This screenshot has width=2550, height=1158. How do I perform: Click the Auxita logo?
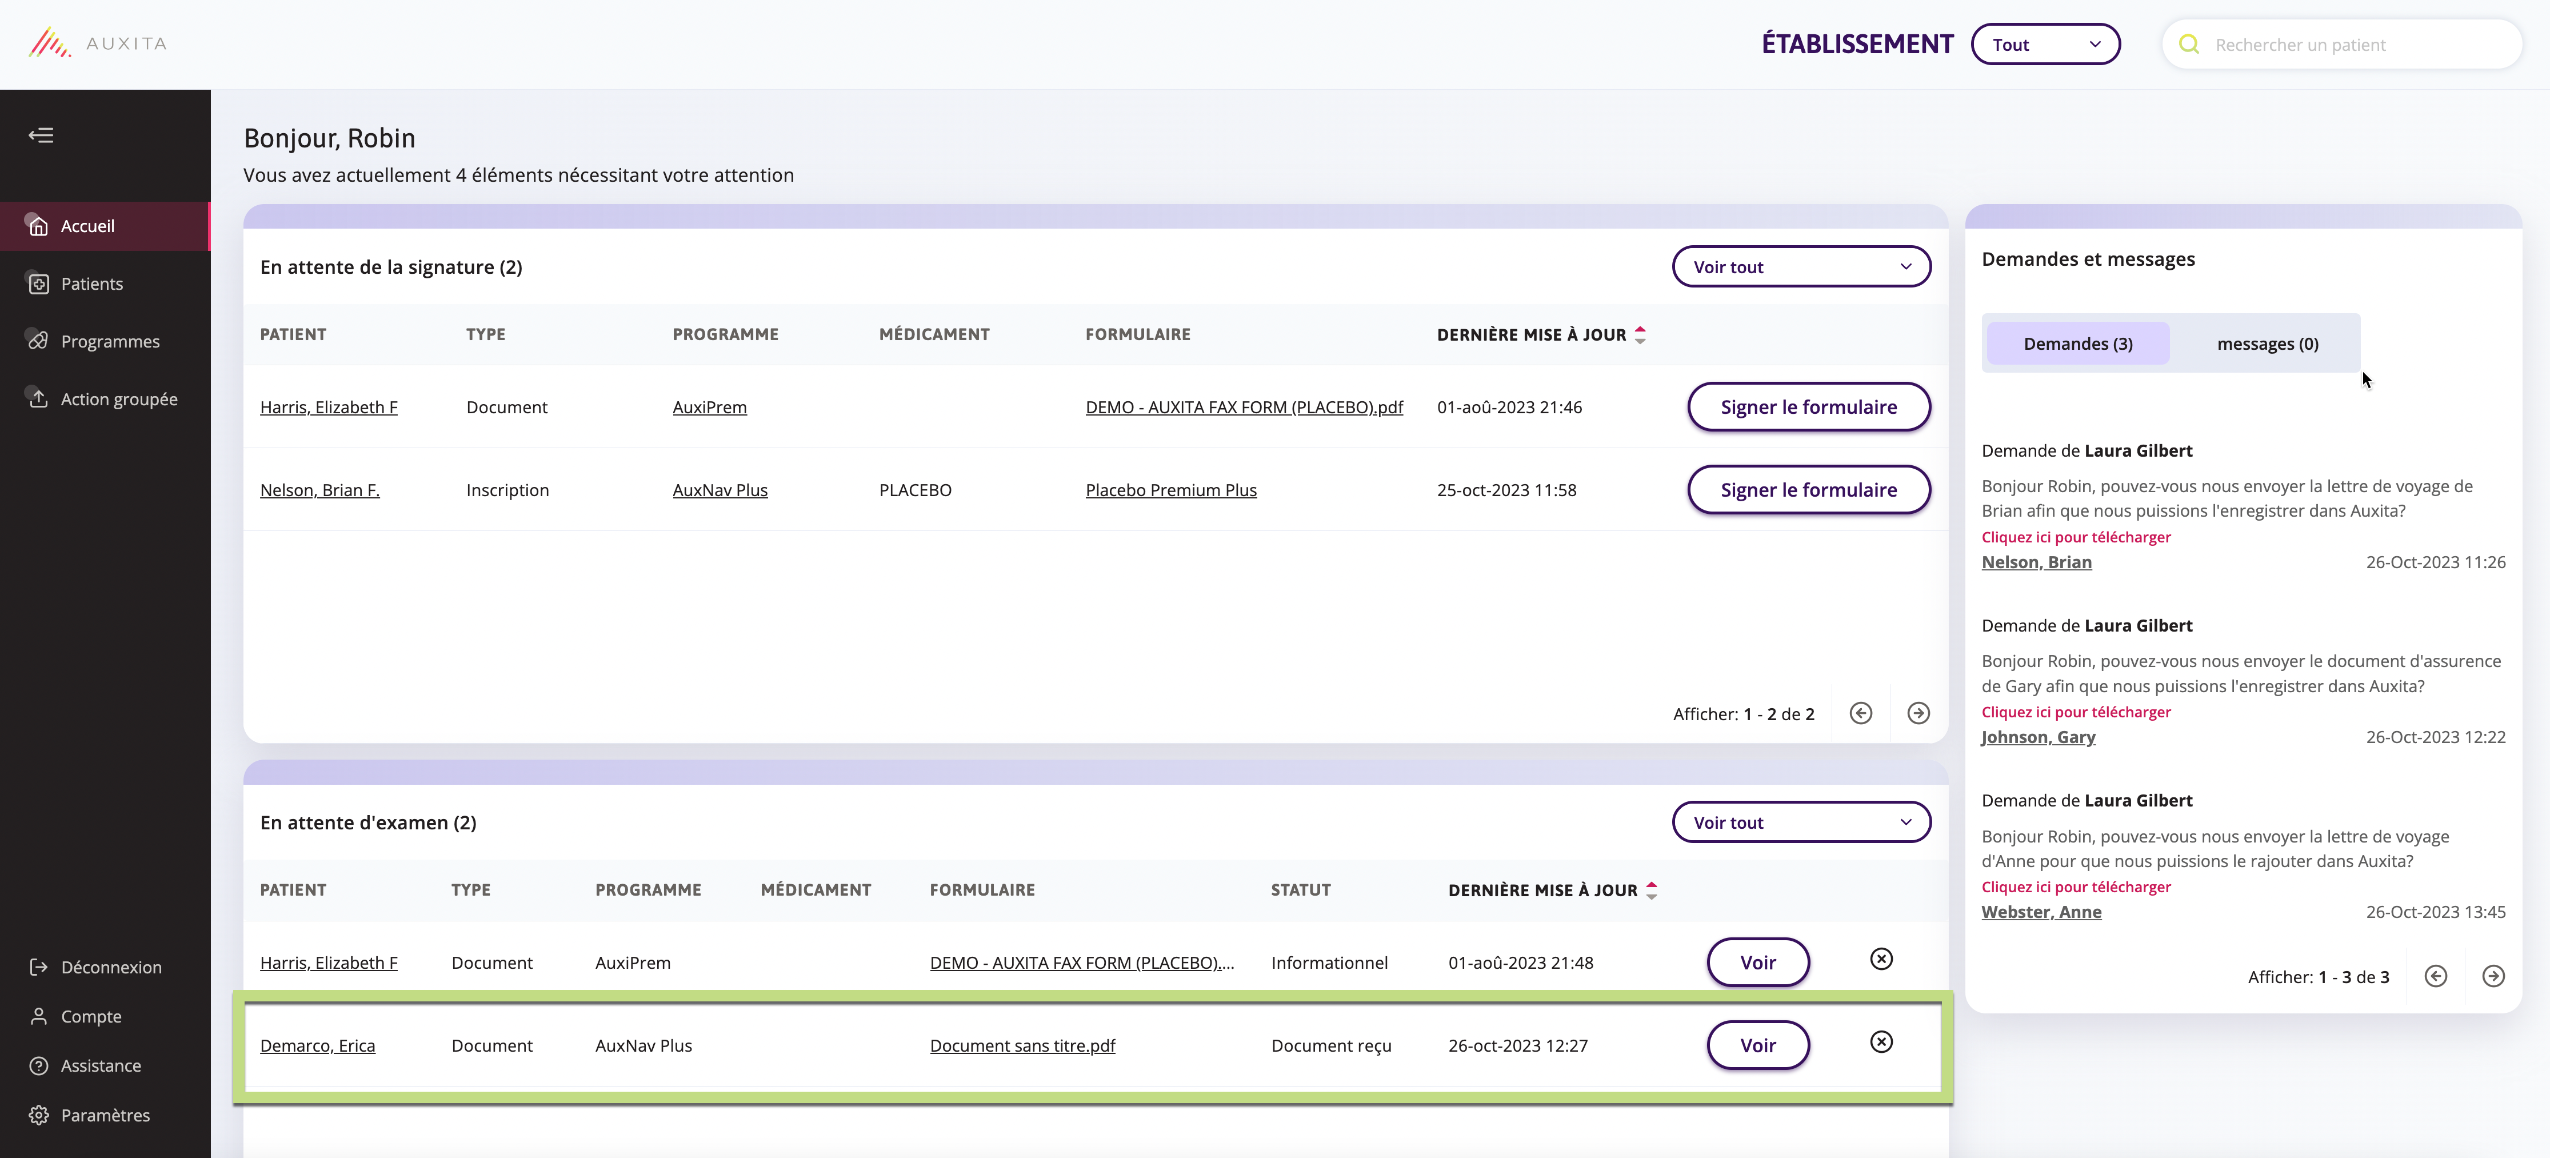[97, 43]
